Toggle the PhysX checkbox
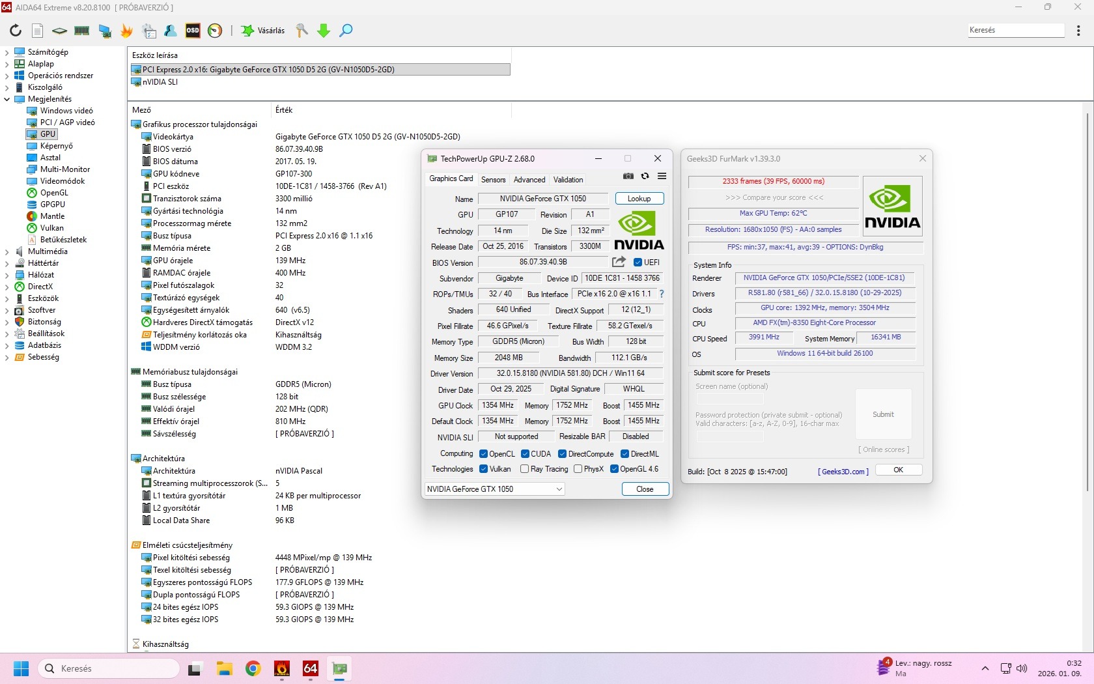Viewport: 1094px width, 684px height. pyautogui.click(x=578, y=469)
